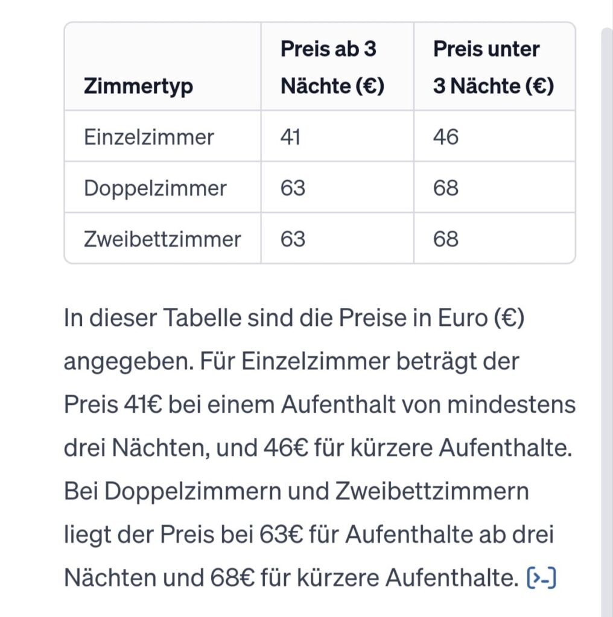
Task: Select the Doppelzimmer row label
Action: pos(155,188)
